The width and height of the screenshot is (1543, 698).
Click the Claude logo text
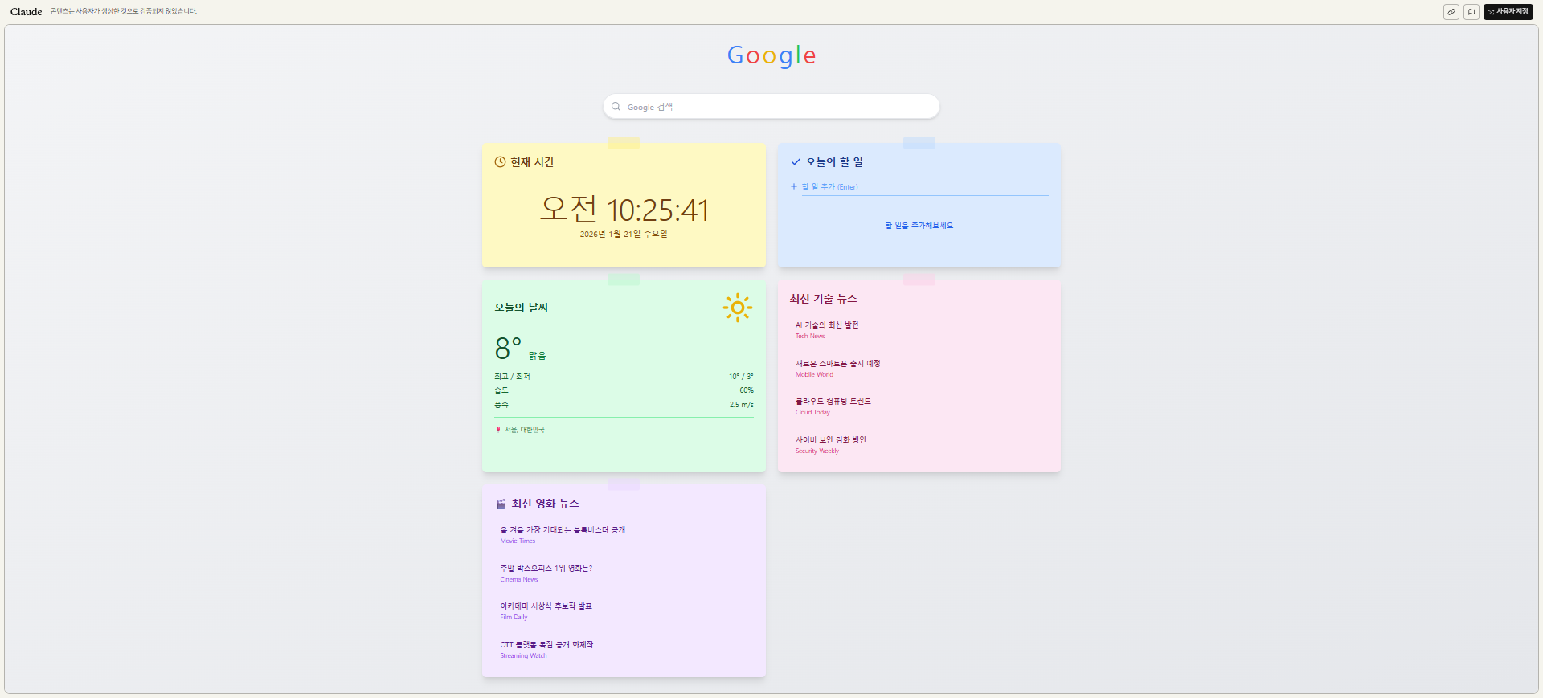26,11
